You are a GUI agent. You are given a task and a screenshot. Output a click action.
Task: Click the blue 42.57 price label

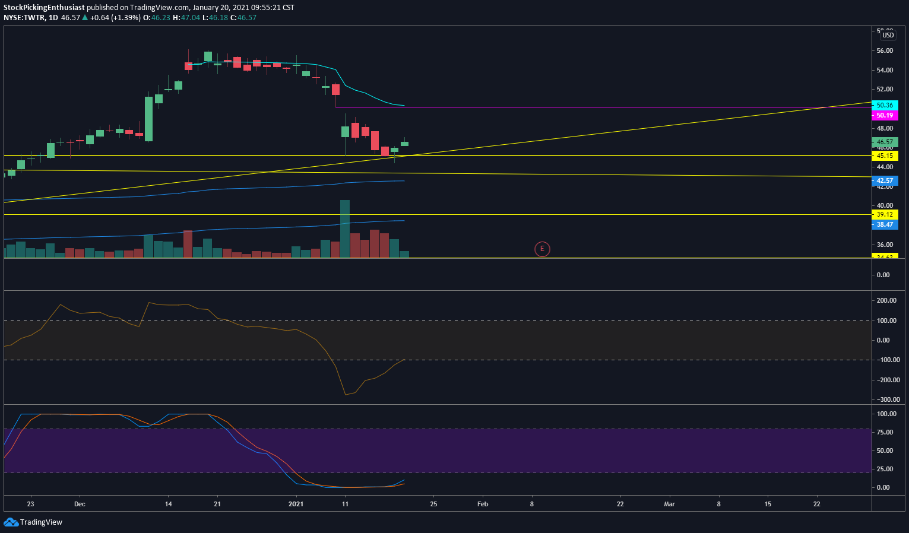[x=885, y=180]
